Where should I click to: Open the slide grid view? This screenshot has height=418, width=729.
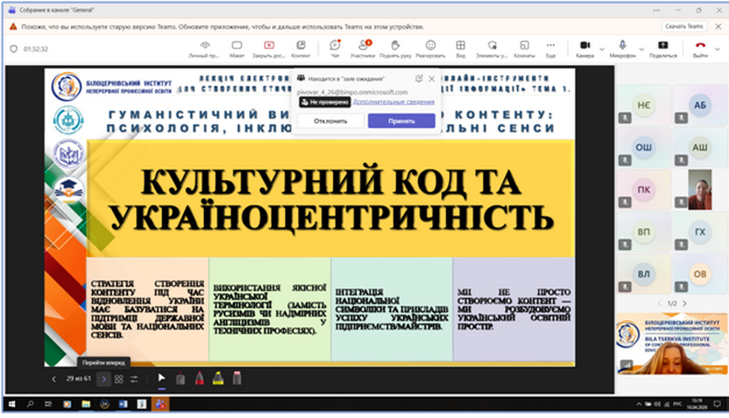pos(120,379)
